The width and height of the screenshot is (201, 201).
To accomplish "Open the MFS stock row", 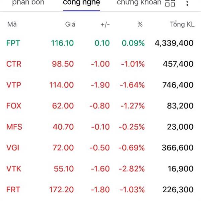I will (100, 127).
